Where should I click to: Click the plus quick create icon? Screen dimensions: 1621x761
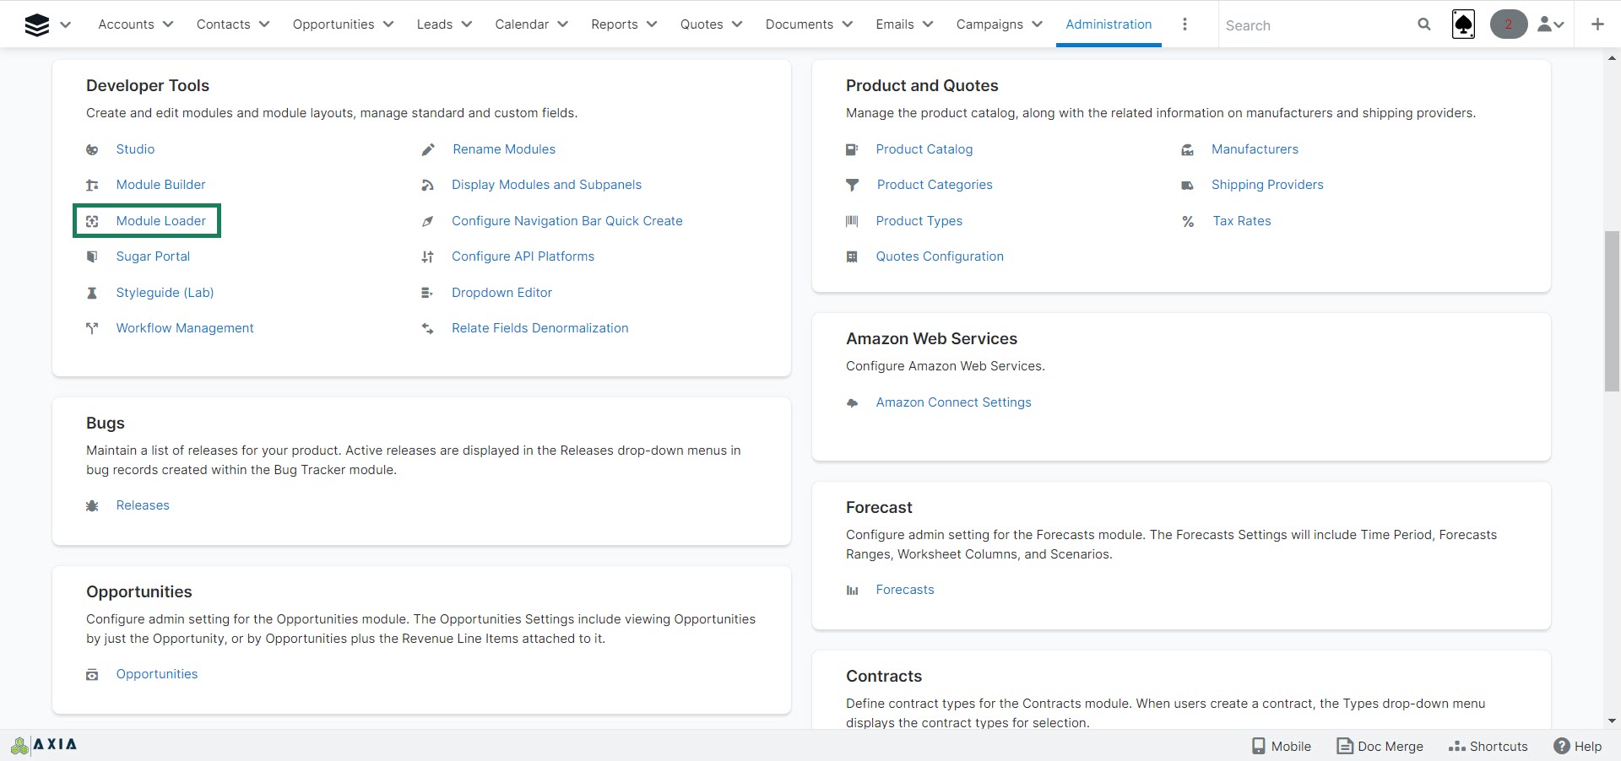(x=1597, y=24)
